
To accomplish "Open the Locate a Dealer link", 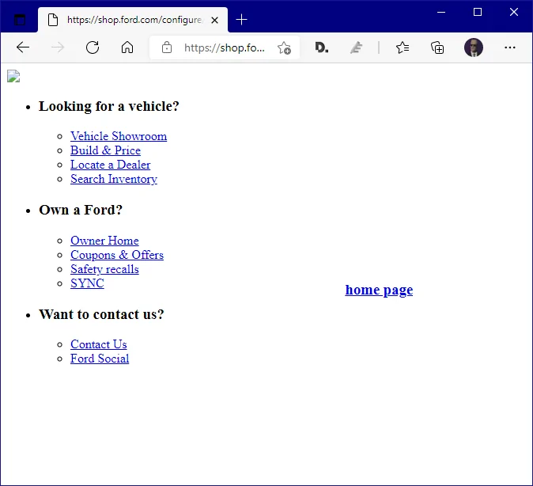I will point(110,165).
